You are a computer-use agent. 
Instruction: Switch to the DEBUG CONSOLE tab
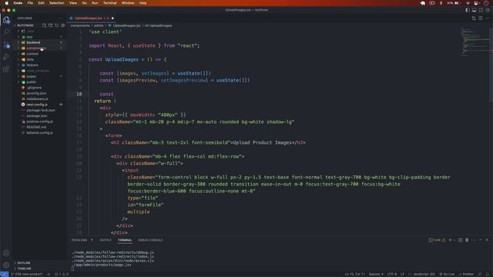click(150, 240)
